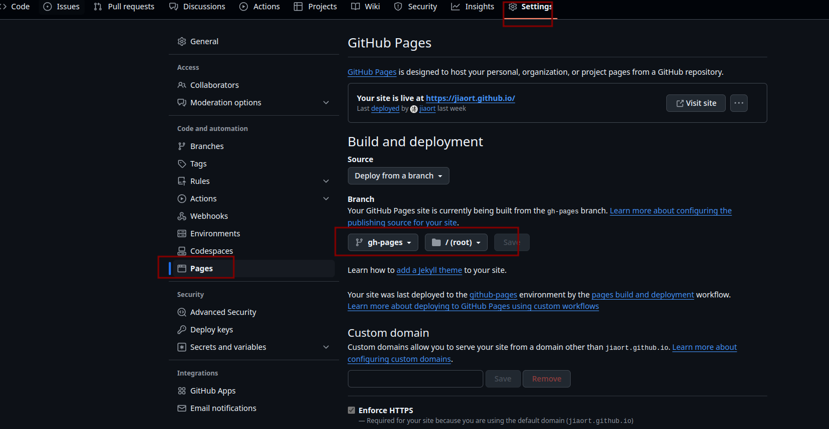This screenshot has width=829, height=429.
Task: Open the Insights tab
Action: [473, 7]
